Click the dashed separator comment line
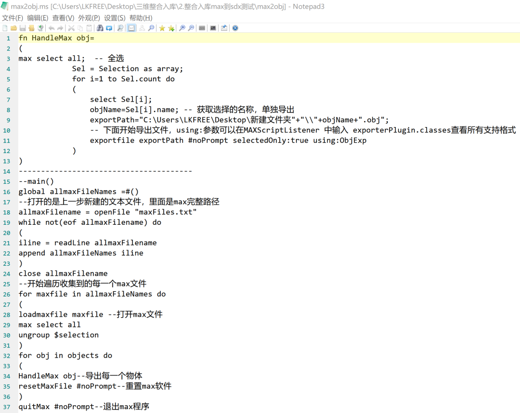Viewport: 520px width, 413px height. click(105, 171)
